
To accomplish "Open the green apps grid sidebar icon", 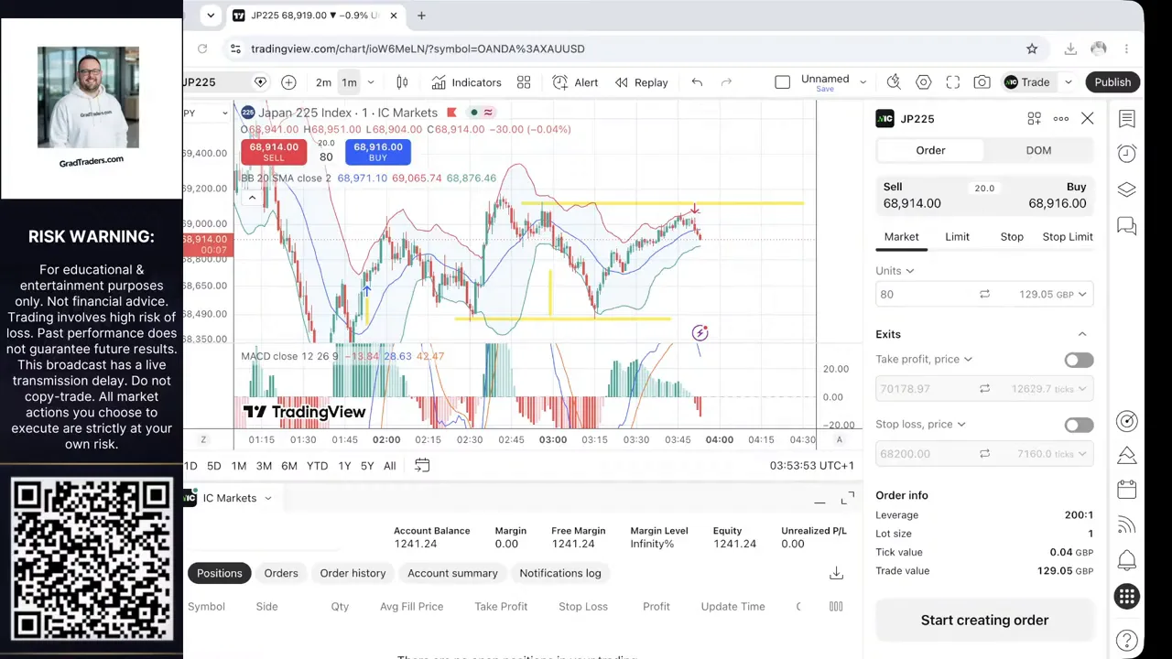I will (1127, 597).
